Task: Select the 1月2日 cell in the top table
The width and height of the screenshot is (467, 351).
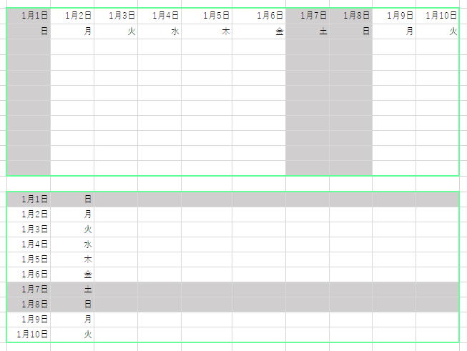Action: pyautogui.click(x=72, y=16)
